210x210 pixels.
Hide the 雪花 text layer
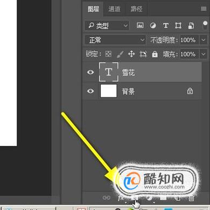(x=90, y=72)
